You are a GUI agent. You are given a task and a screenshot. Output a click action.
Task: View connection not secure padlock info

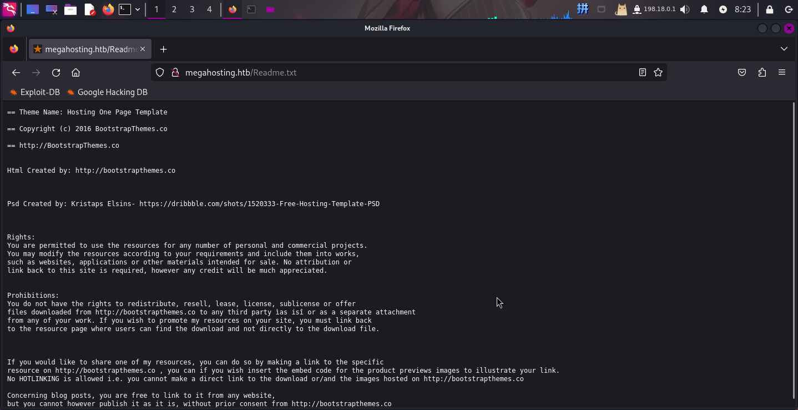tap(175, 72)
